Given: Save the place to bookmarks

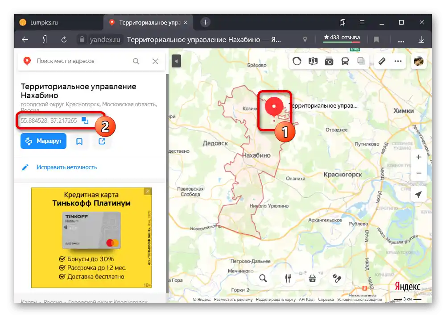Looking at the screenshot, I should [x=79, y=141].
